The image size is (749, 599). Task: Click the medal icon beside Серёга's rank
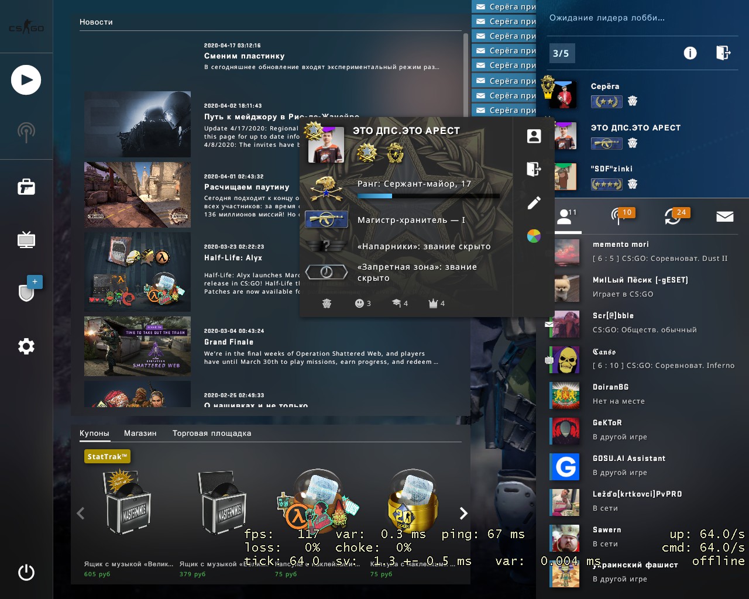pos(633,101)
